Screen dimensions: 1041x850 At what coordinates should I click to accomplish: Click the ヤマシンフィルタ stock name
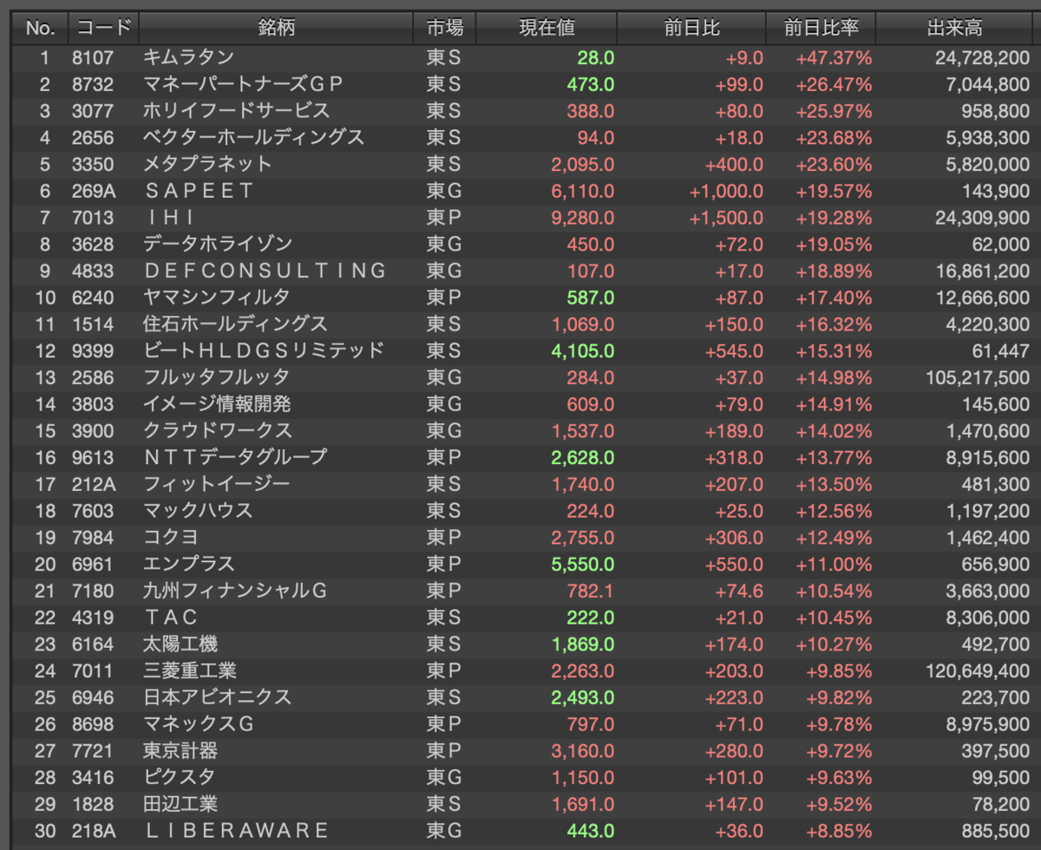[217, 297]
